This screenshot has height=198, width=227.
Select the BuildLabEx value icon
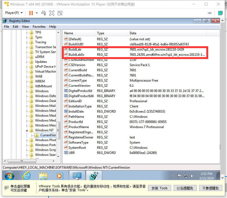(66, 54)
